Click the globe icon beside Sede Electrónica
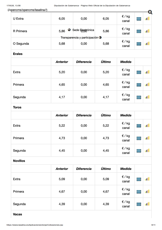The image size is (162, 230). coord(69,30)
